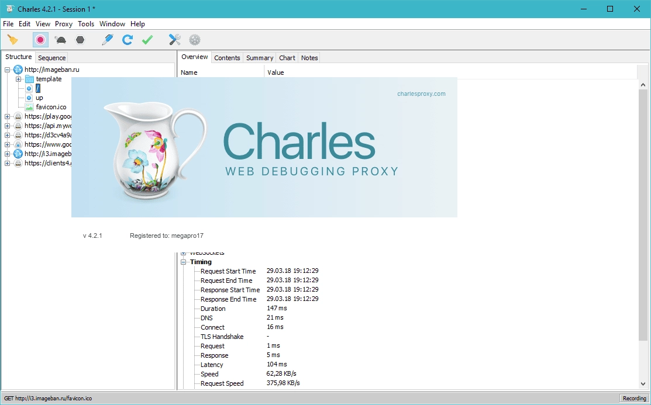Select the TLS Handshake row
The height and width of the screenshot is (405, 651).
(235, 337)
